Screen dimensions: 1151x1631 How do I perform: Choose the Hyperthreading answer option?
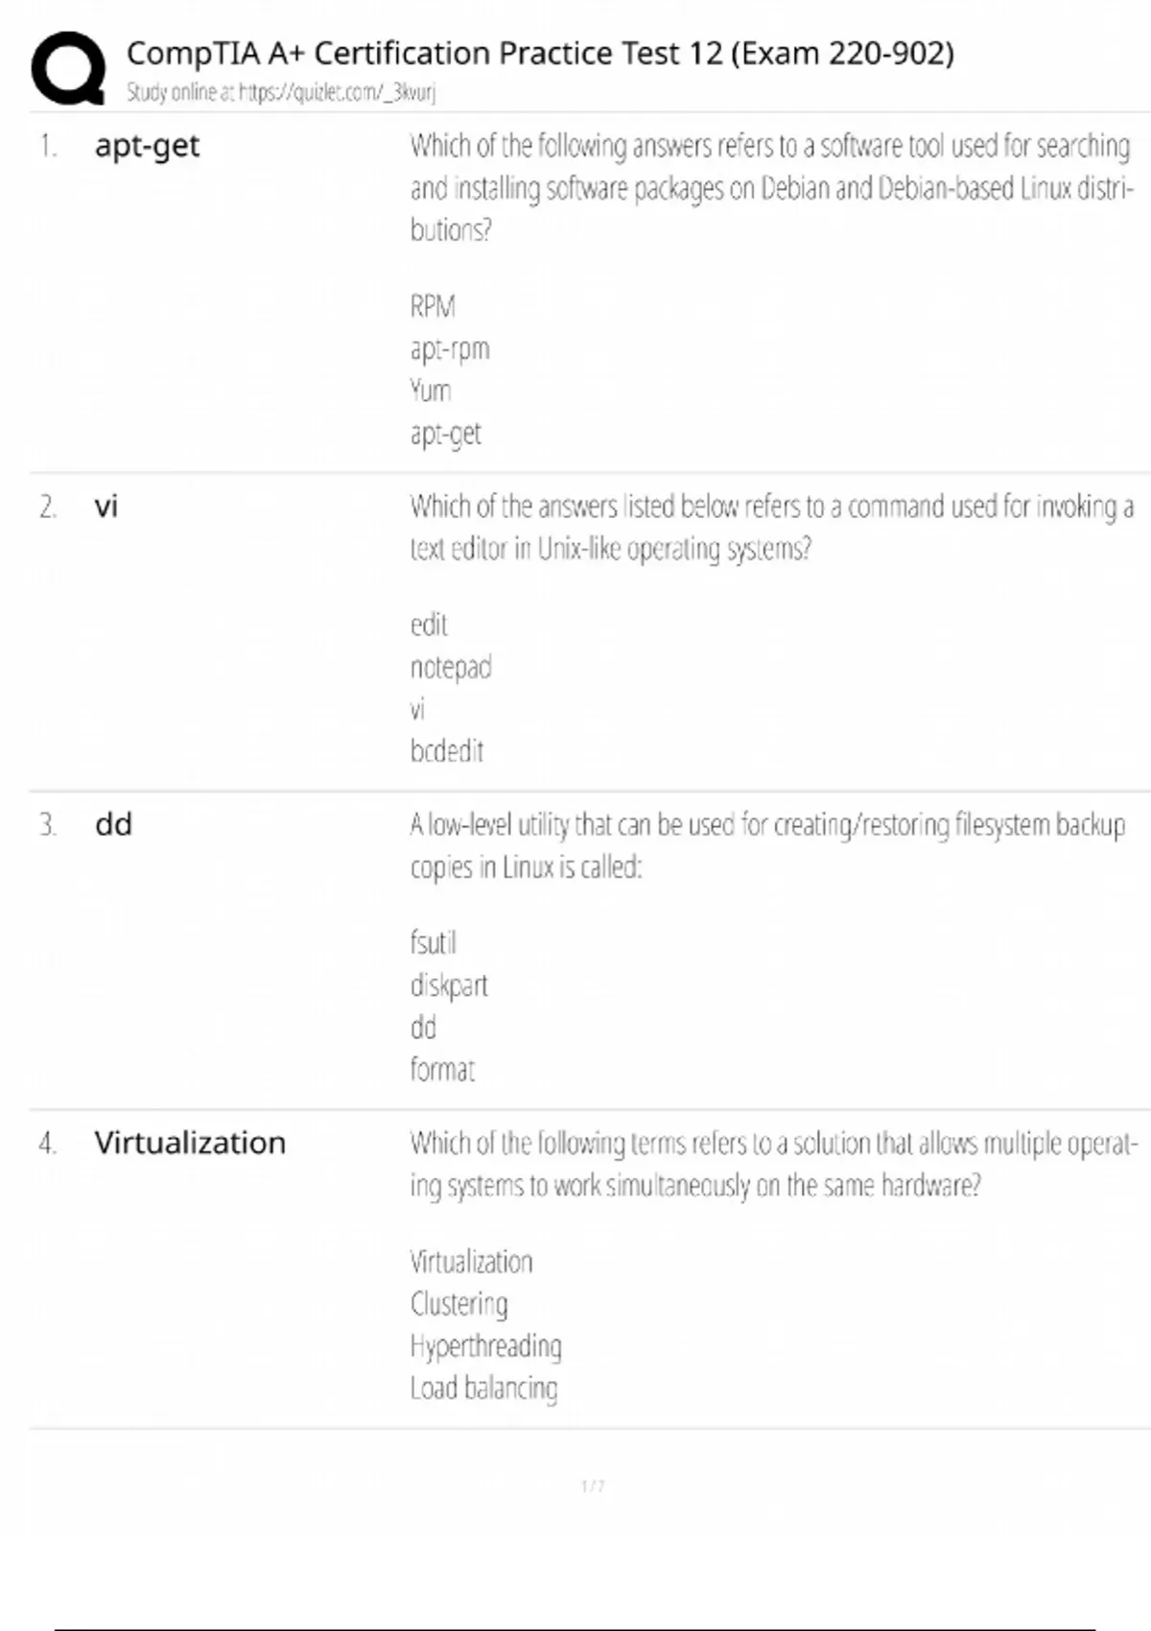pos(485,1345)
